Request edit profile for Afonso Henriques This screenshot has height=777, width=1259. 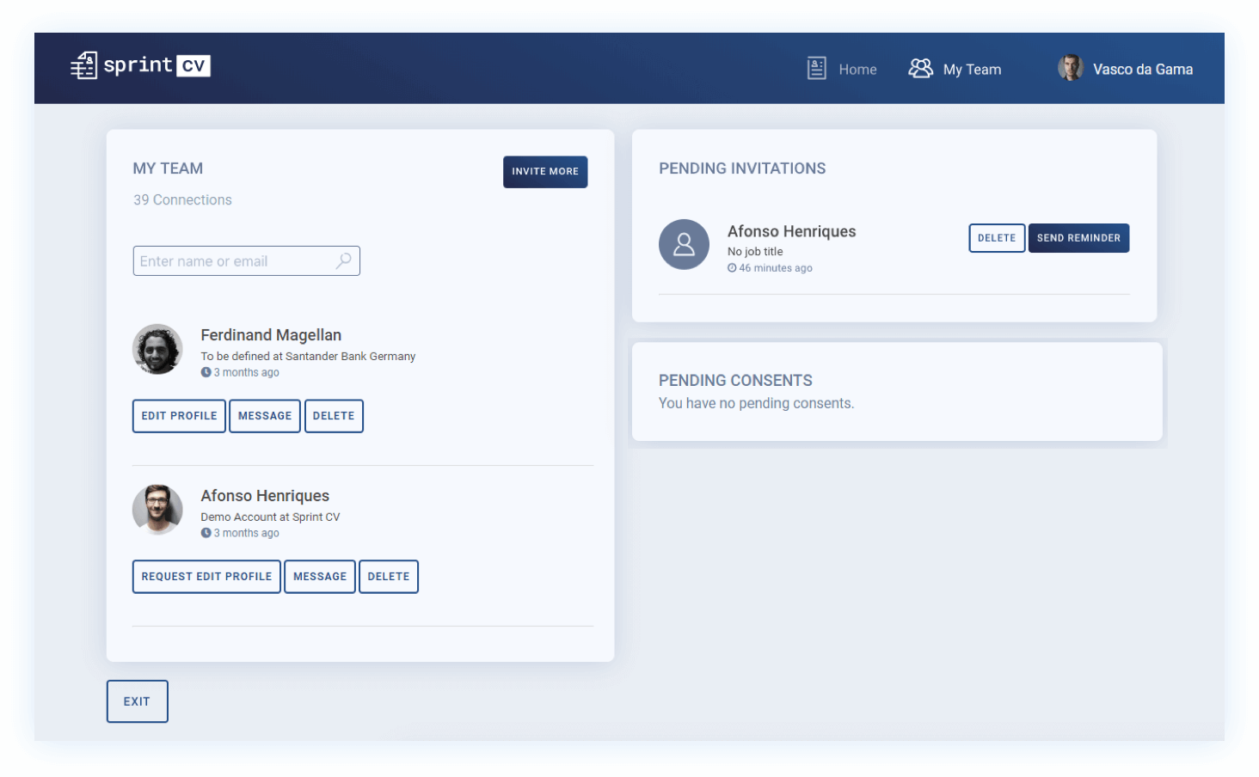click(x=206, y=577)
